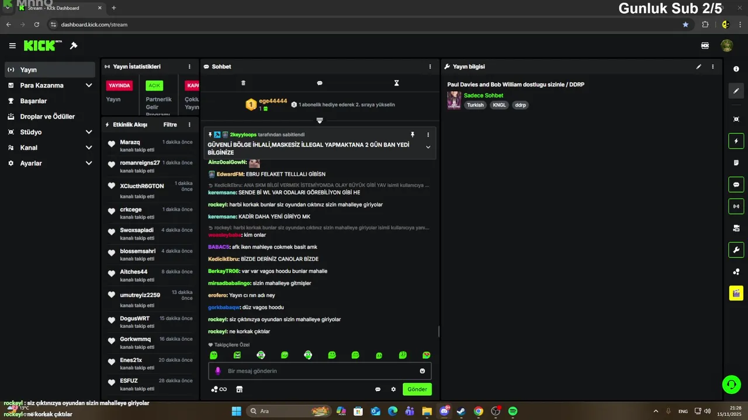Toggle the chat bubble panel in right sidebar

736,184
